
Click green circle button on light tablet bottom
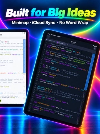(x=0, y=101)
